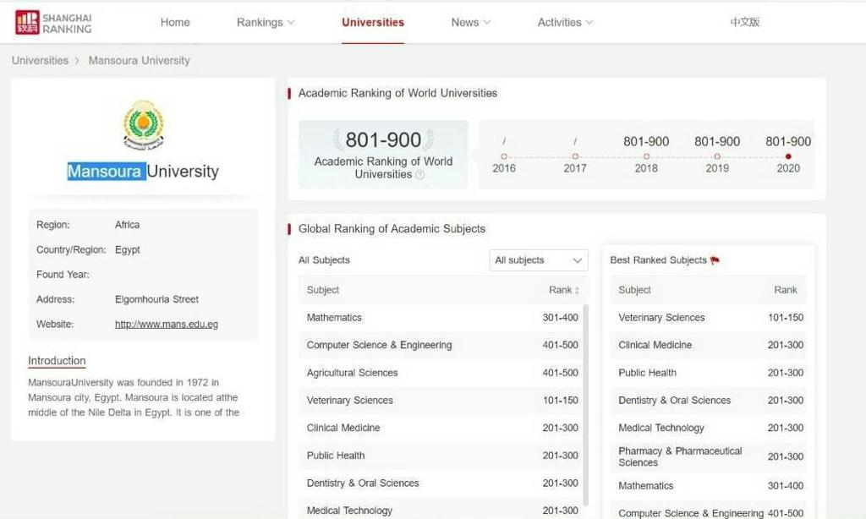This screenshot has width=866, height=519.
Task: Click the Universities breadcrumb link
Action: click(x=40, y=61)
